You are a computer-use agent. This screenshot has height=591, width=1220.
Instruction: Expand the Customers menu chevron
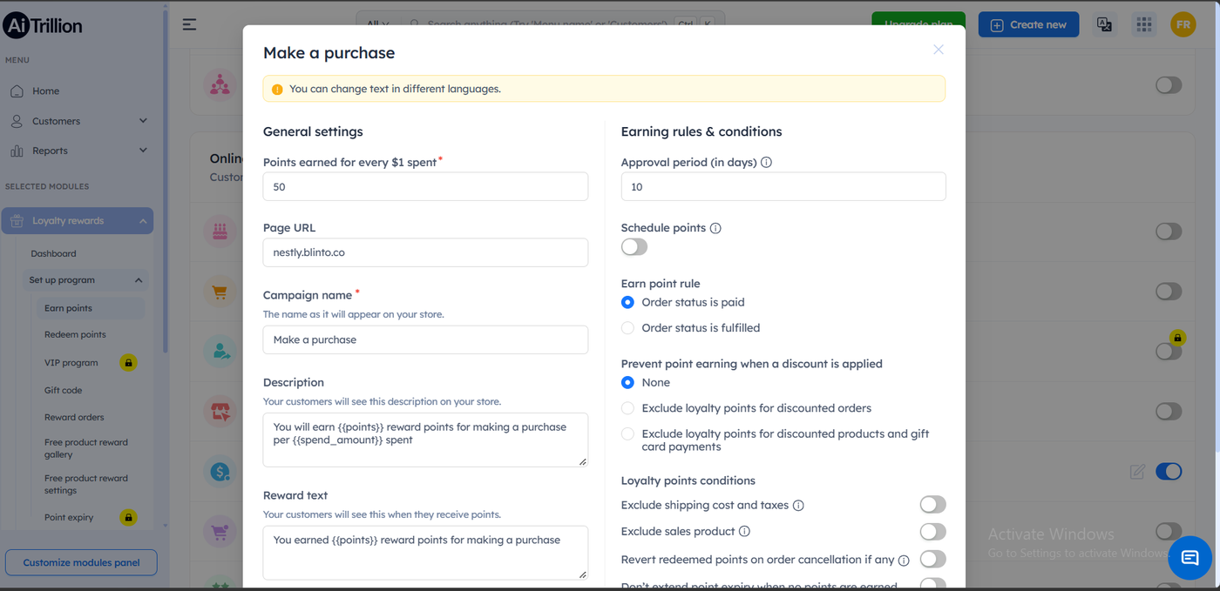143,121
